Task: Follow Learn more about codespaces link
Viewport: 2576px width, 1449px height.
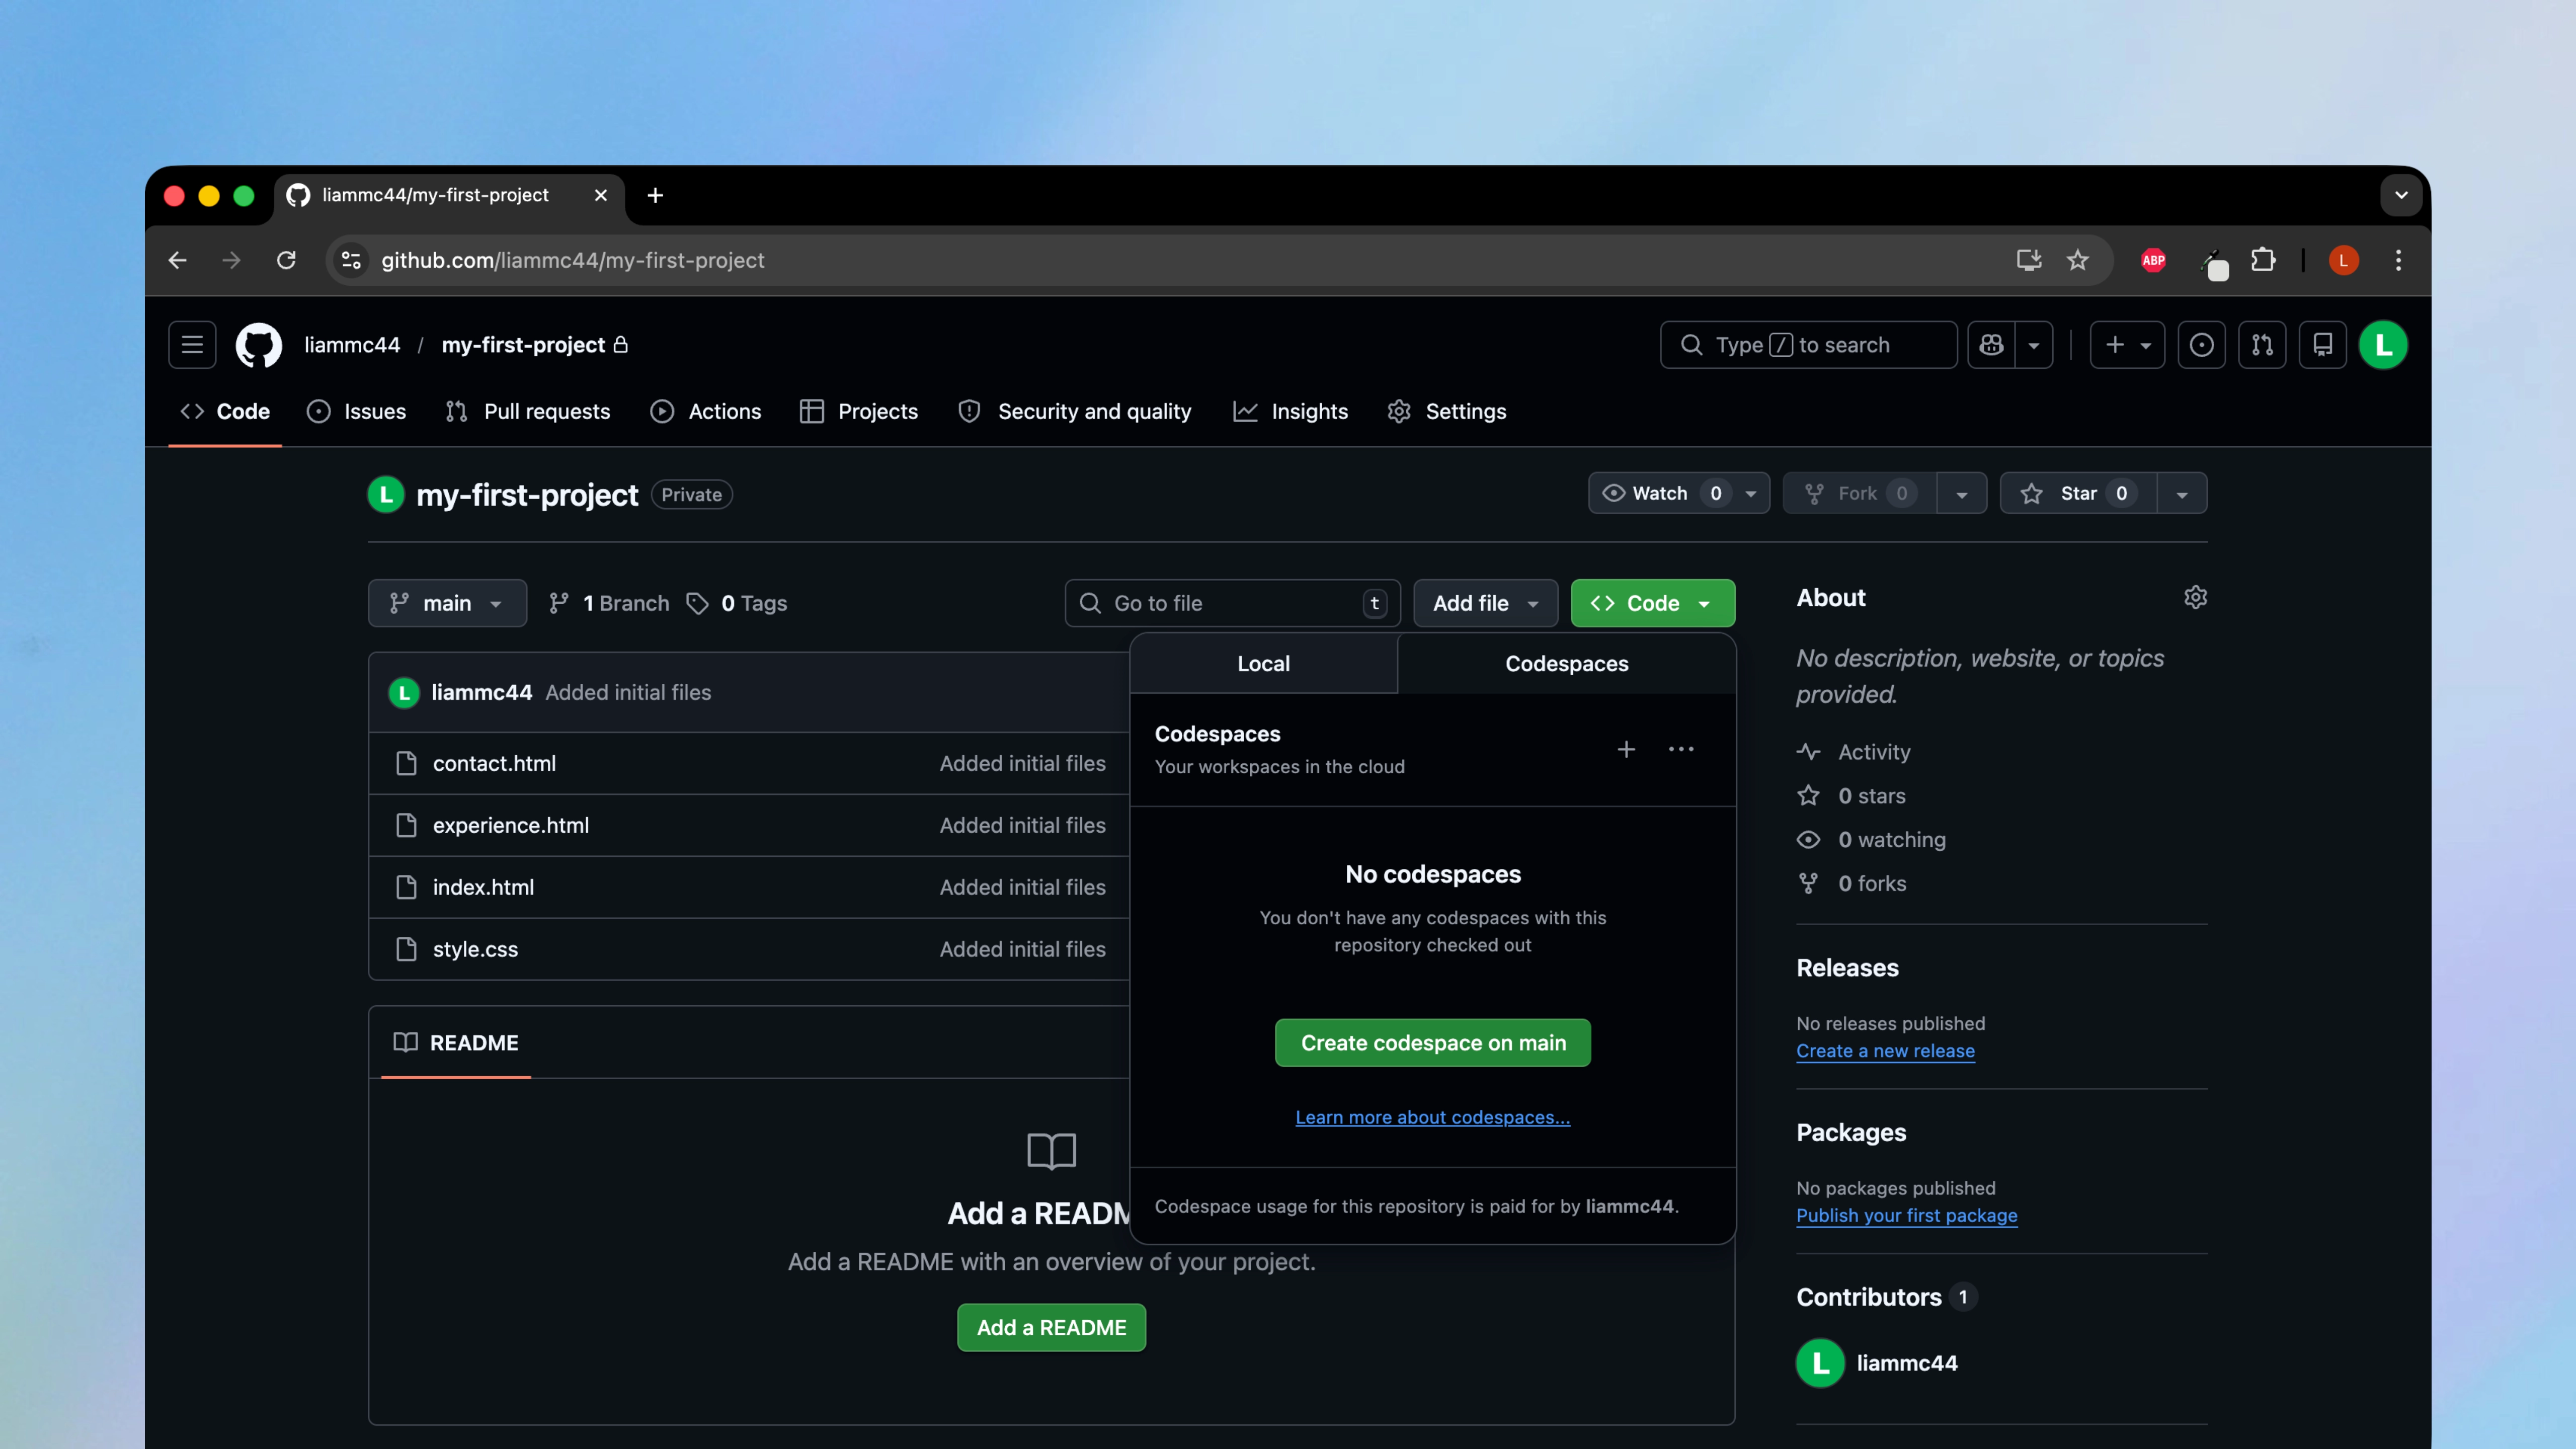Action: pyautogui.click(x=1432, y=1117)
